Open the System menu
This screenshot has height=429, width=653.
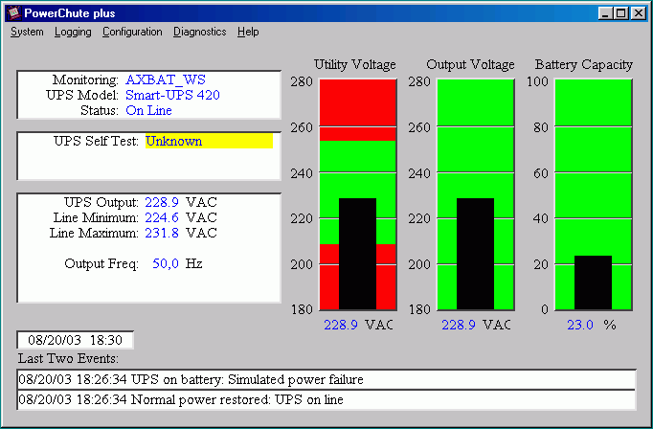(27, 32)
